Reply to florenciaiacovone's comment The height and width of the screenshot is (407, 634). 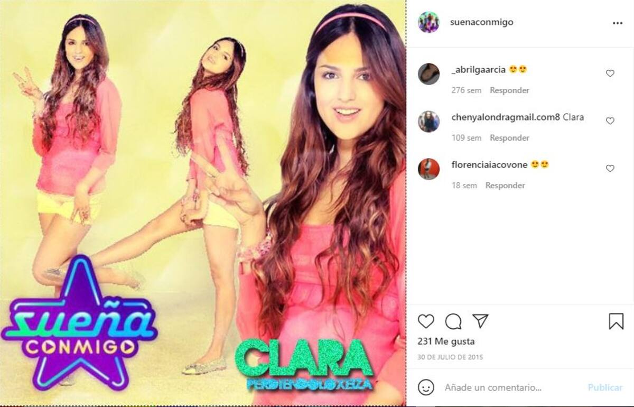(505, 186)
